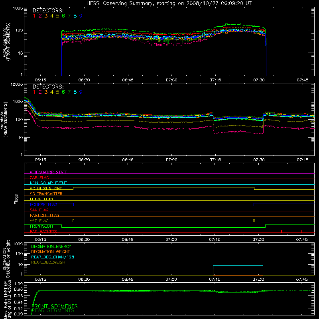Click blue detector number 9 in the front segments legend

(x=81, y=16)
